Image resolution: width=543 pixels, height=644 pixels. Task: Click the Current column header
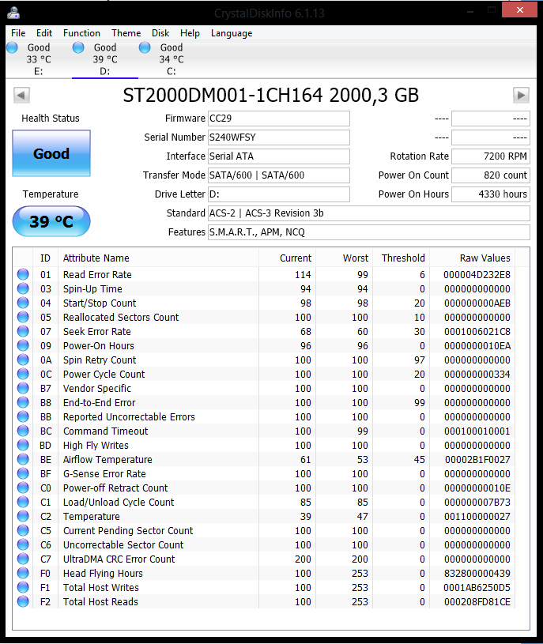[287, 258]
